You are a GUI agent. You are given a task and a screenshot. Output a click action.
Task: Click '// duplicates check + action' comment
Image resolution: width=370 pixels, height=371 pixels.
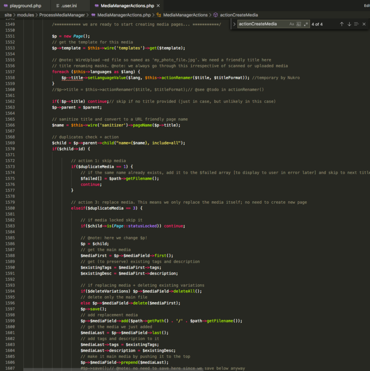pos(85,137)
